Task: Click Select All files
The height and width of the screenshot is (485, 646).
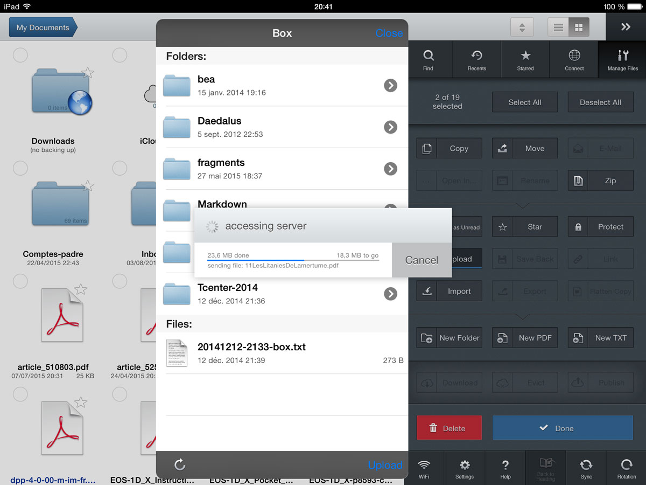Action: click(525, 102)
